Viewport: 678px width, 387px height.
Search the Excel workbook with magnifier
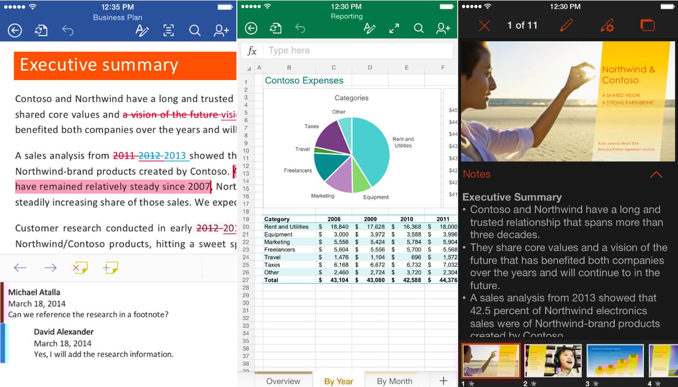419,28
